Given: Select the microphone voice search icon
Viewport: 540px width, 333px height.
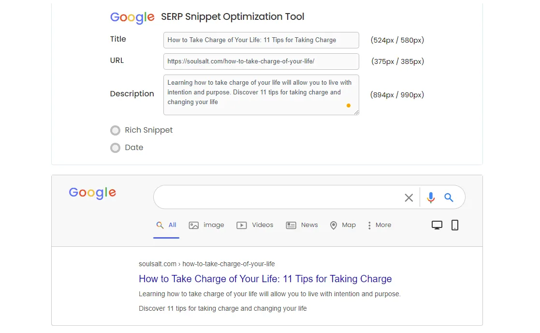Looking at the screenshot, I should pyautogui.click(x=431, y=197).
